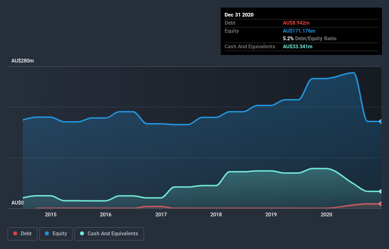Click the AU$171.176m equity value
This screenshot has height=249, width=389.
tap(299, 31)
